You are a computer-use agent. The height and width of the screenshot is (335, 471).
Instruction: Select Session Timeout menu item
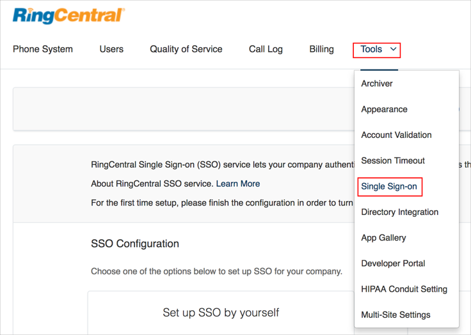coord(393,161)
